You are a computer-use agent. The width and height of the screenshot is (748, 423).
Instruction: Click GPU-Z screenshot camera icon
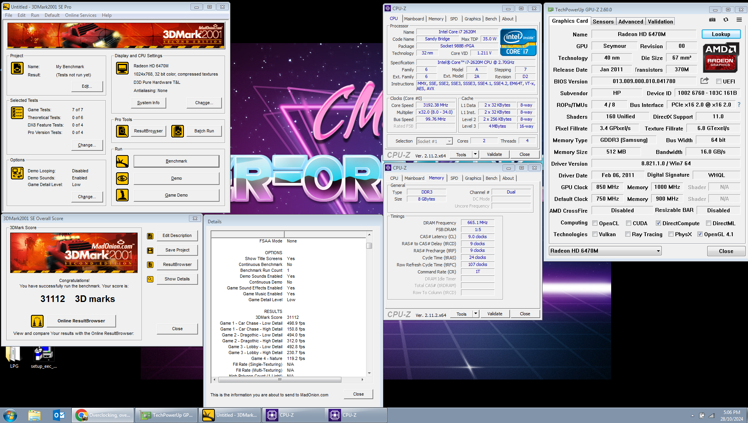coord(712,20)
